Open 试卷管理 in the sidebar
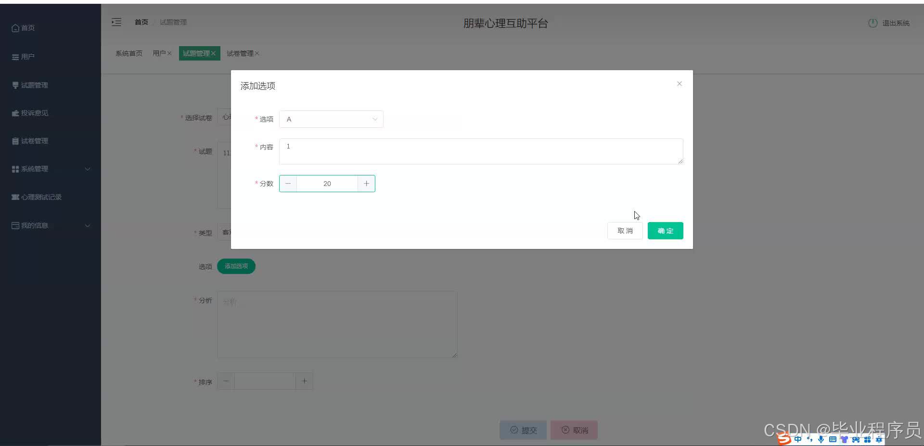This screenshot has width=924, height=446. (x=30, y=141)
